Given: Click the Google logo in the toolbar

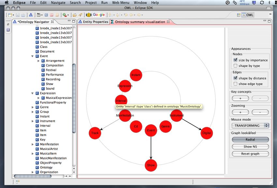Looking at the screenshot, I should click(x=99, y=15).
